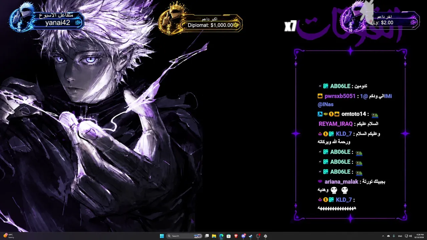Click the 'ورحمة الله وبركاته' chat line

click(334, 142)
